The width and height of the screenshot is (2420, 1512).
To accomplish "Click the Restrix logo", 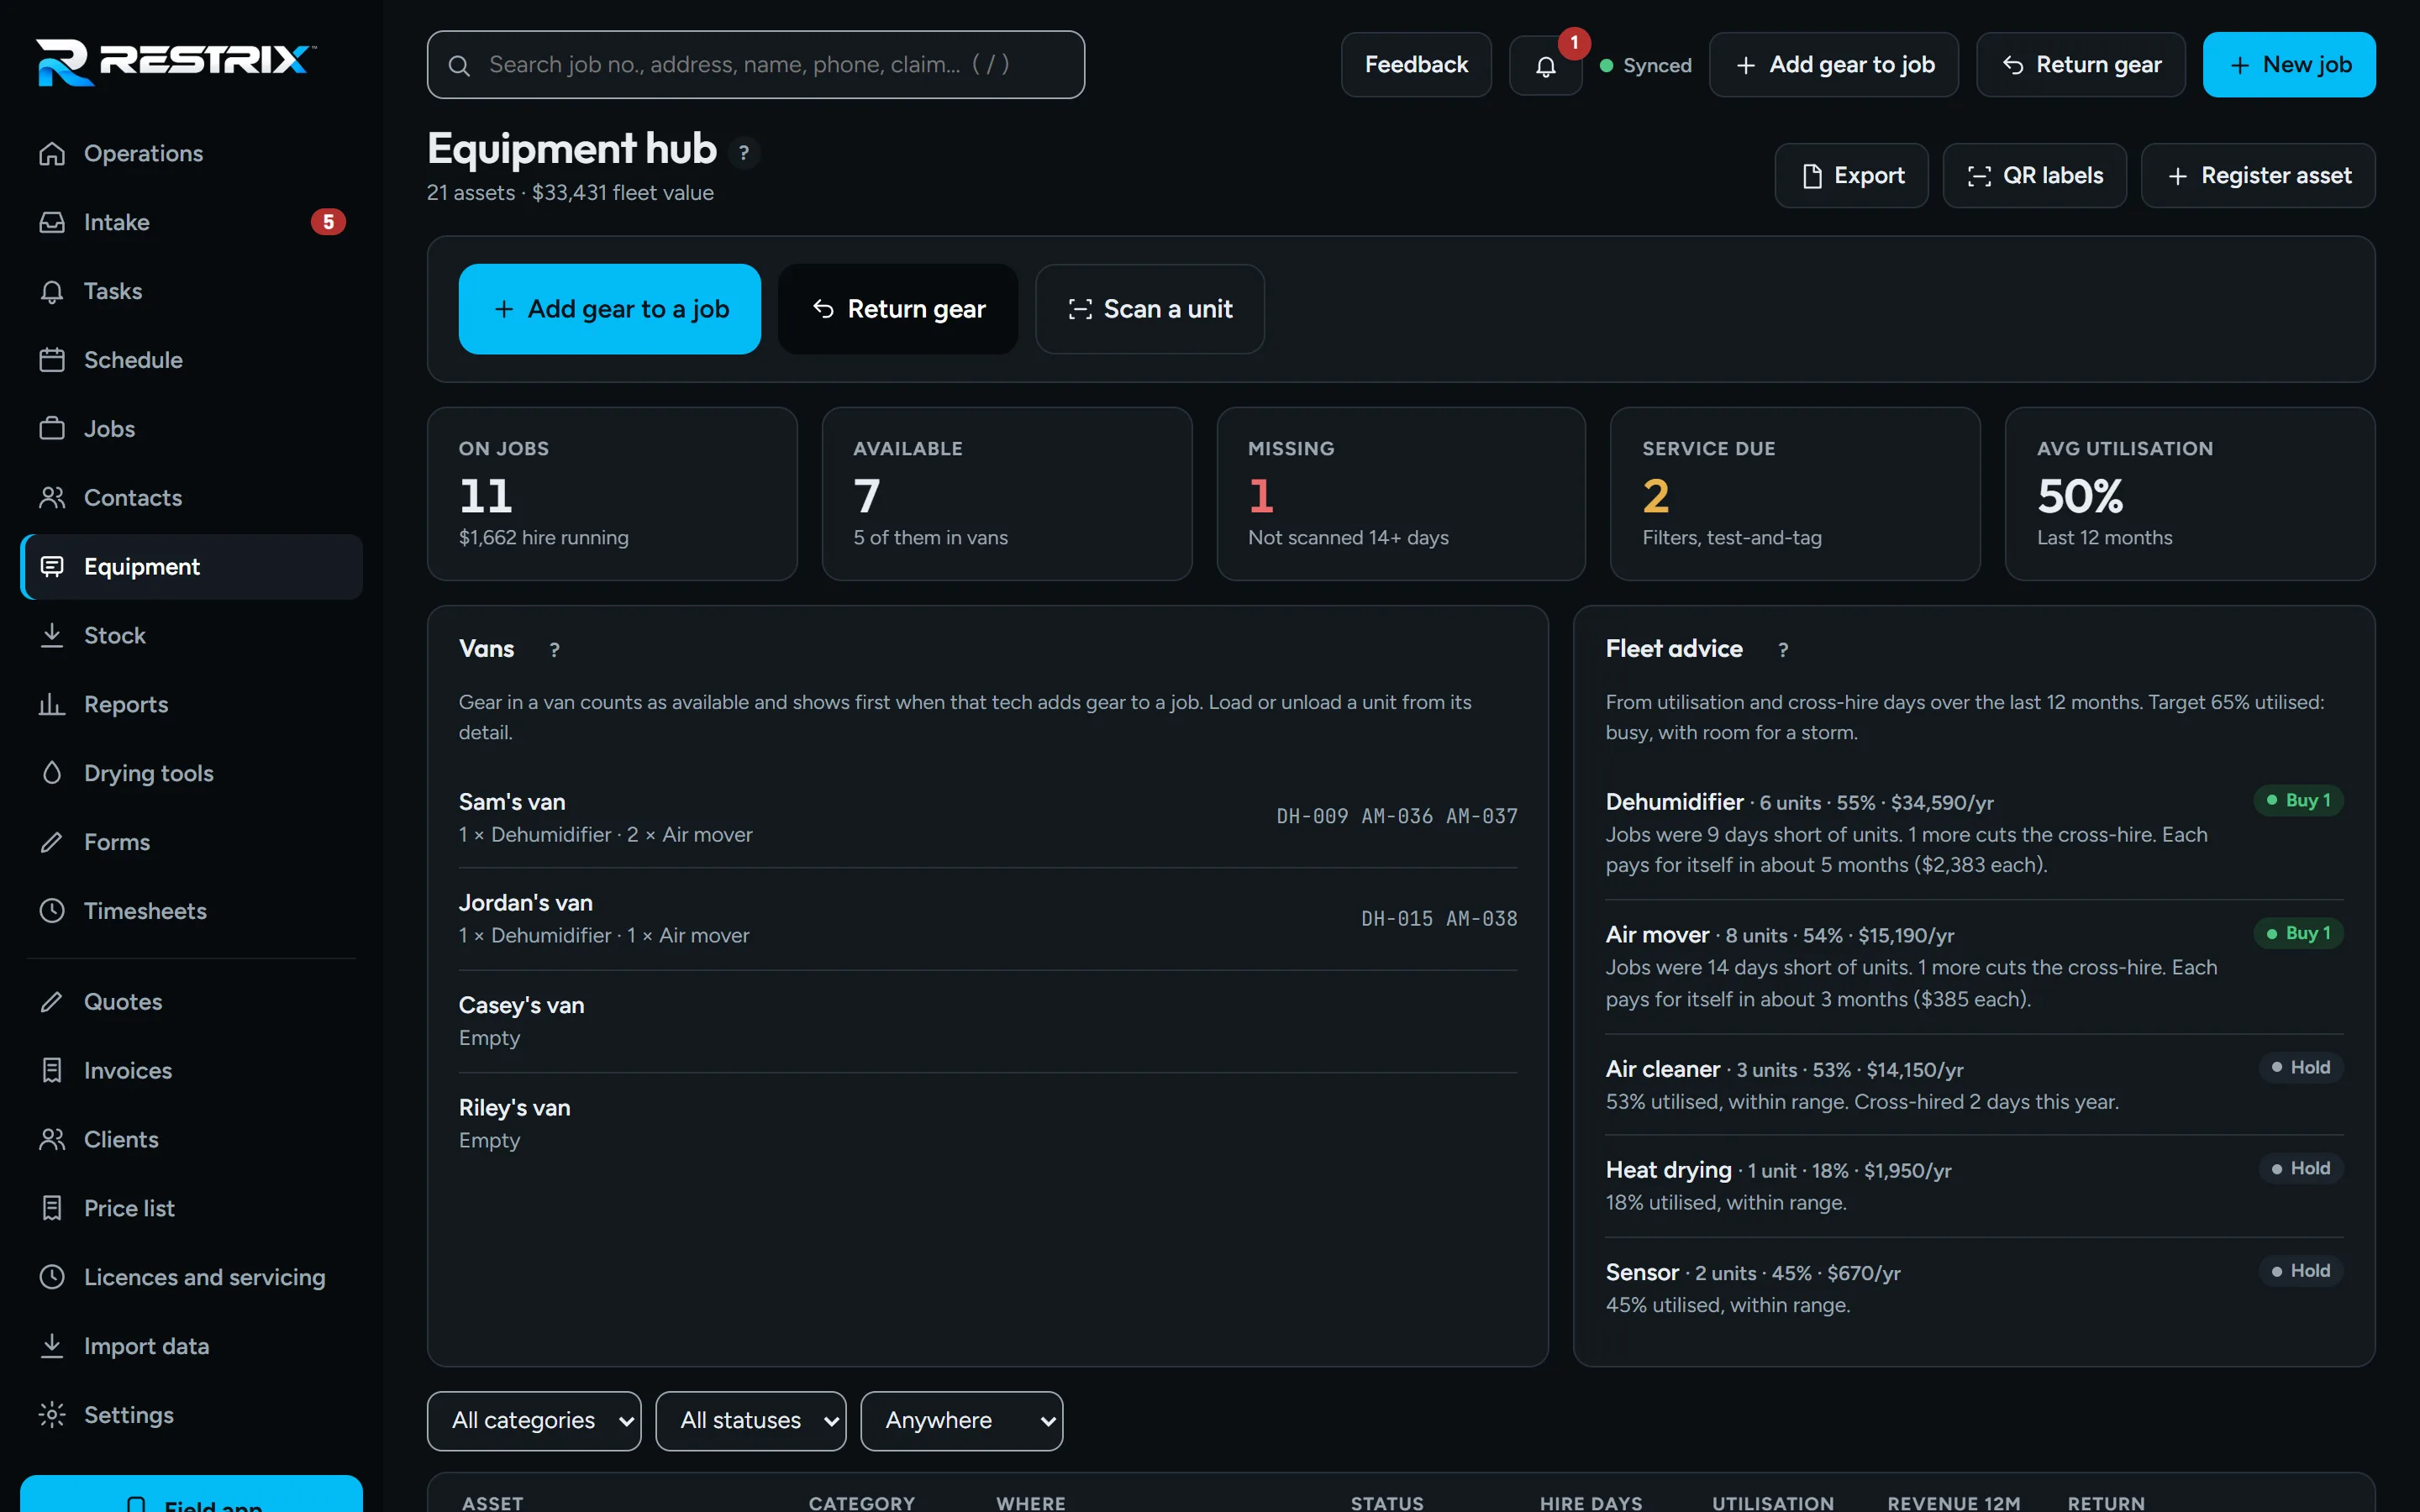I will [x=176, y=62].
